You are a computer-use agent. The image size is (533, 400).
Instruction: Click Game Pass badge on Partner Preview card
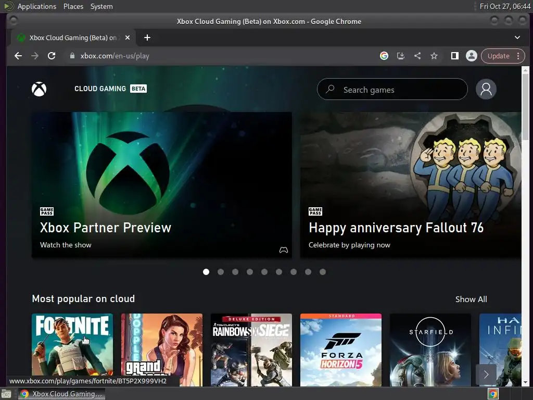[x=46, y=211]
